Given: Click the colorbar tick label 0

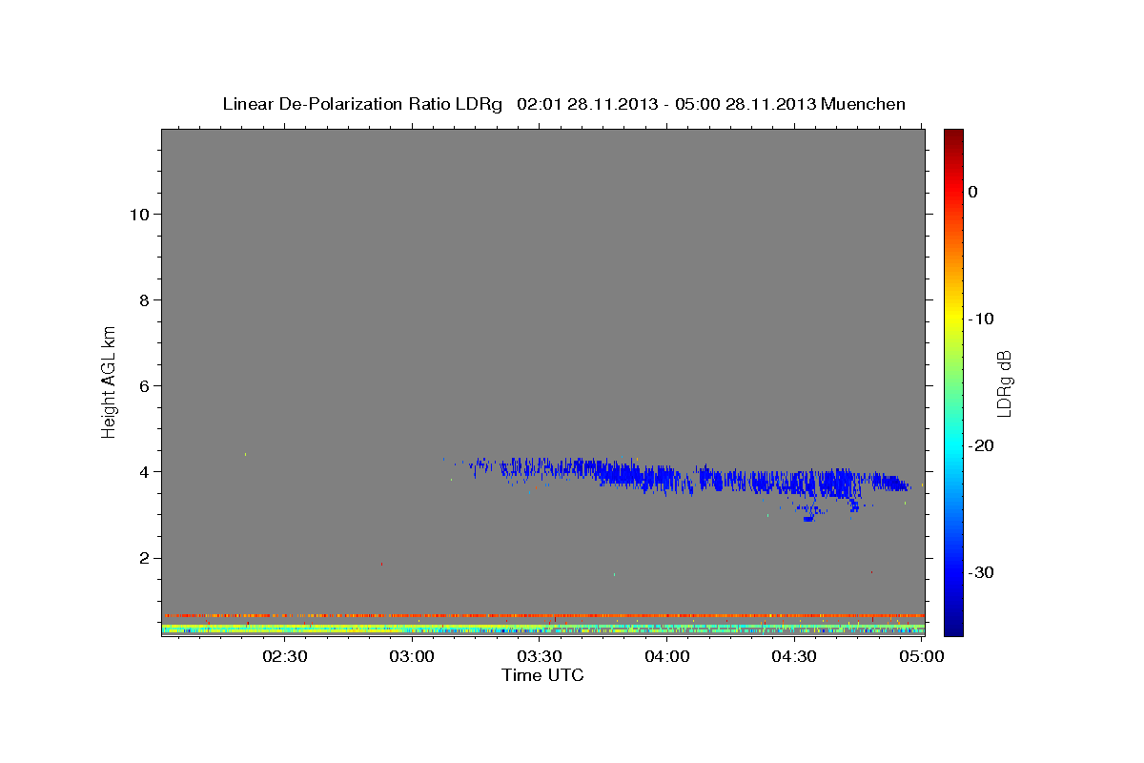Looking at the screenshot, I should point(973,192).
